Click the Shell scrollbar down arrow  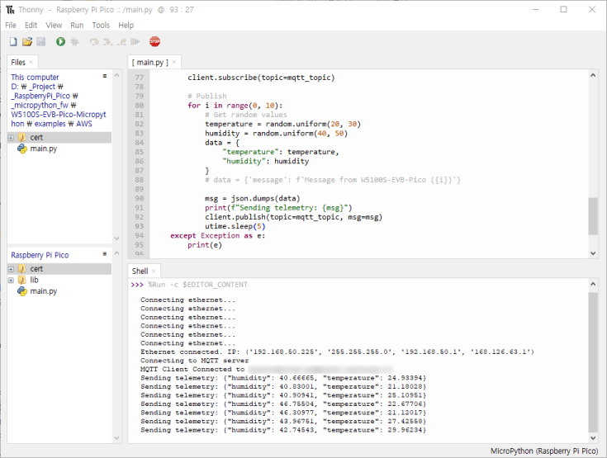593,437
